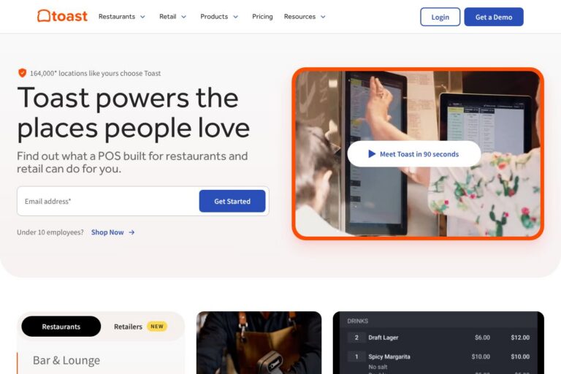This screenshot has width=561, height=374.
Task: Click the Toast logo icon
Action: pyautogui.click(x=44, y=16)
